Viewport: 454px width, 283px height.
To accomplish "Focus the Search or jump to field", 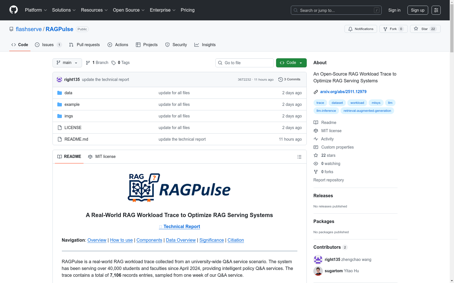I will coord(336,10).
